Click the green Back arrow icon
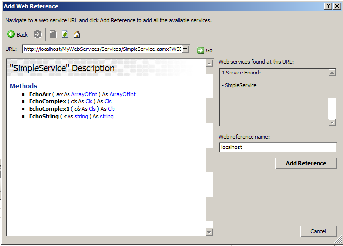 (x=11, y=34)
